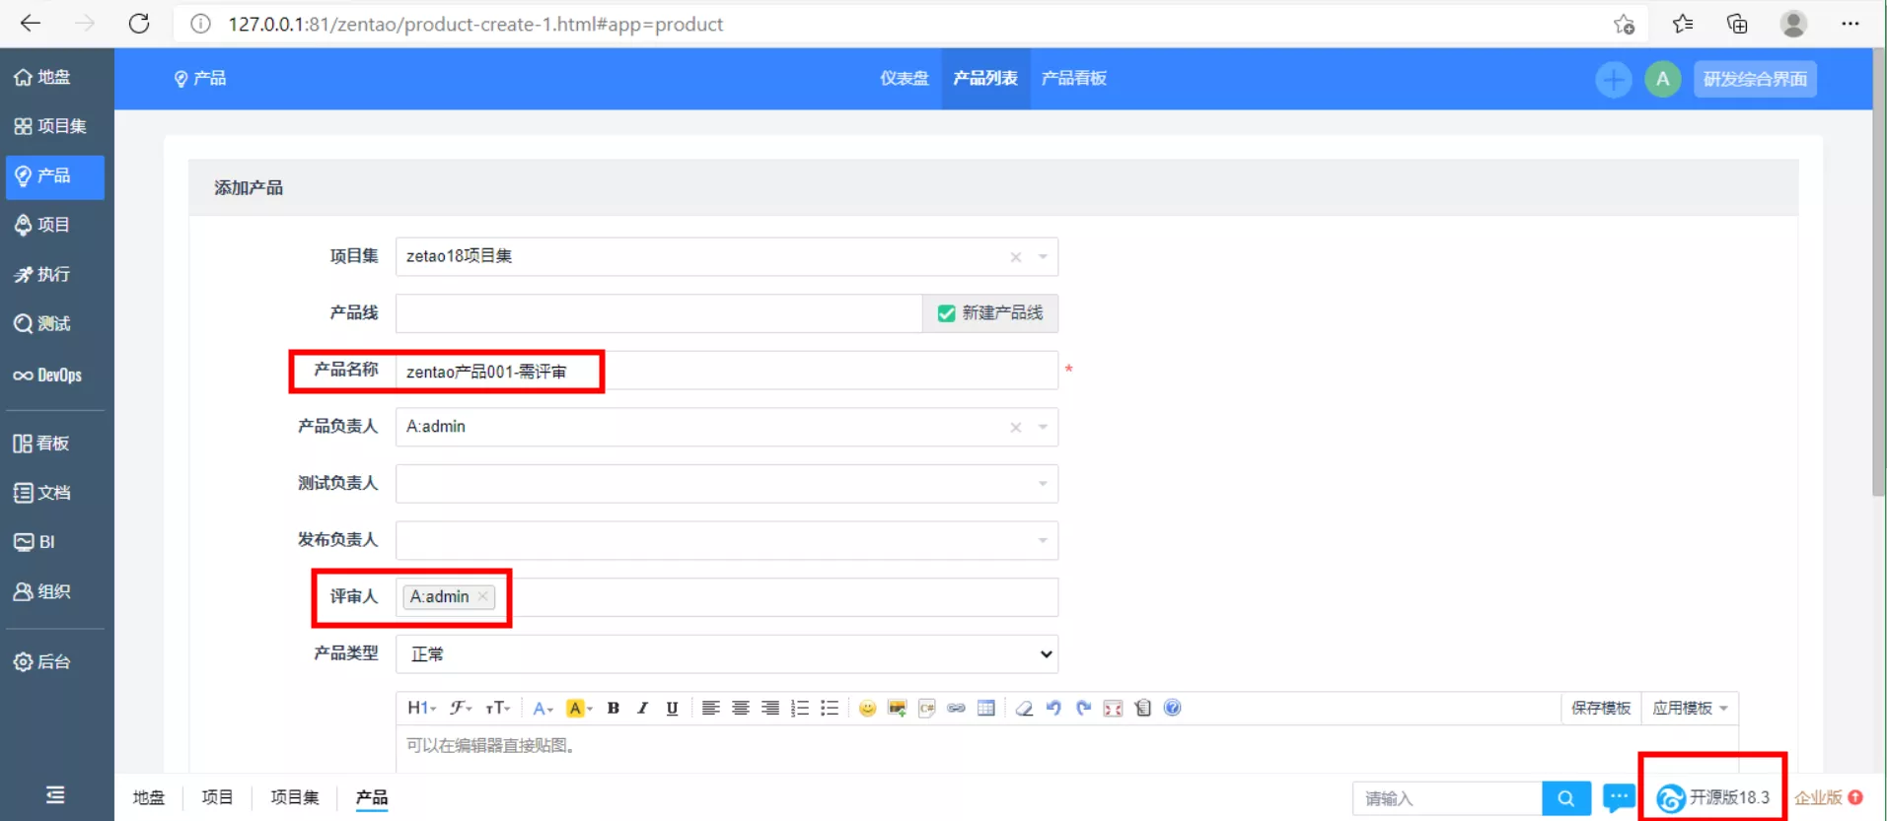Toggle bold formatting in editor
This screenshot has height=821, width=1887.
tap(613, 708)
